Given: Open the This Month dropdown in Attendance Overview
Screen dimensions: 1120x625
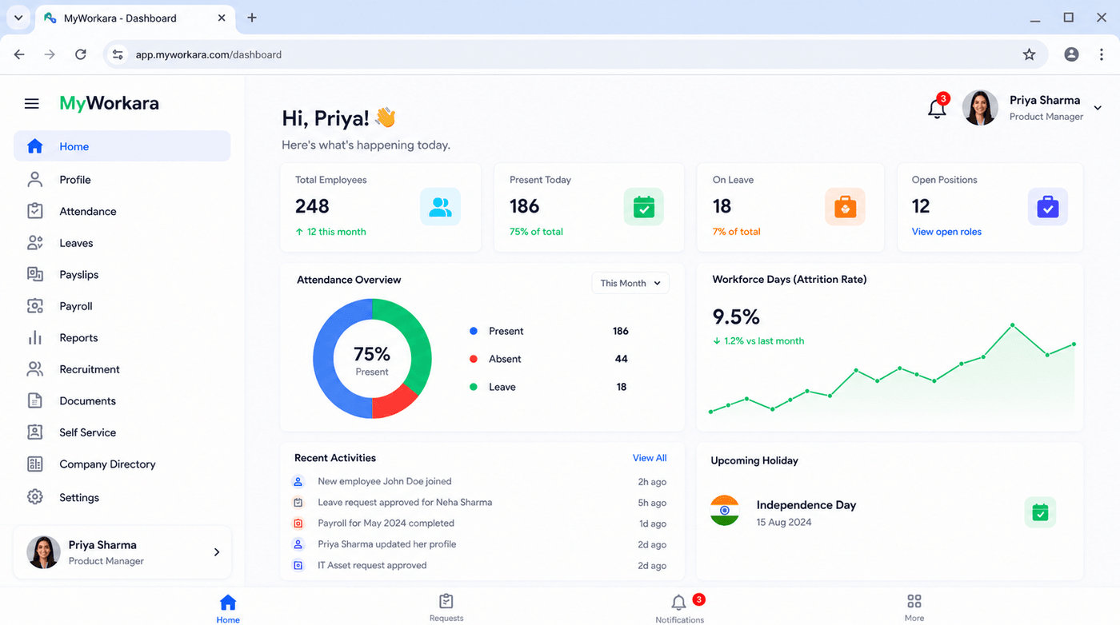Looking at the screenshot, I should [x=630, y=283].
